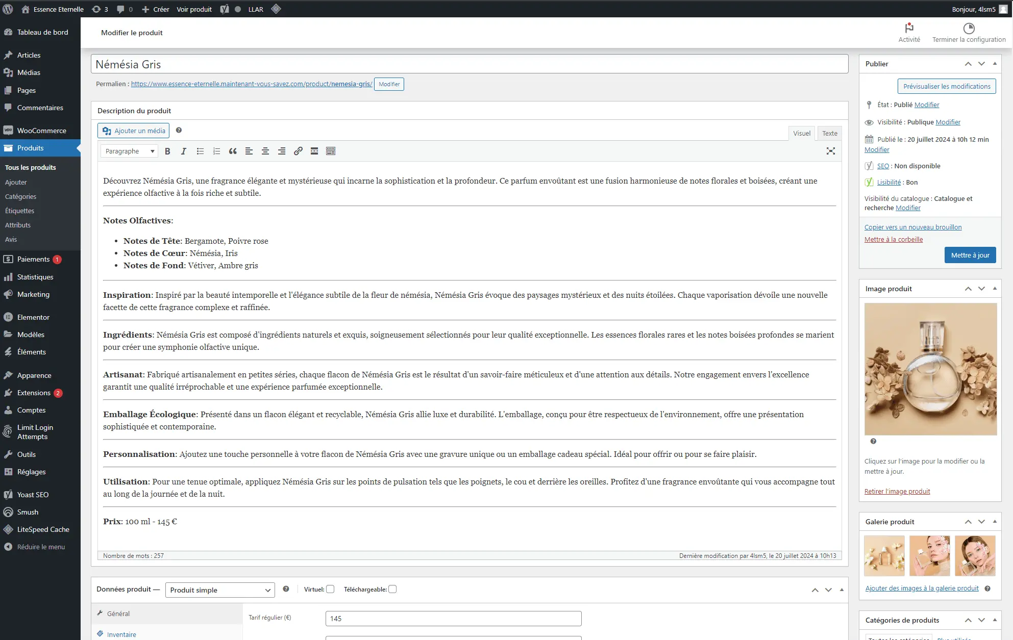Move Galerie produit panel up
Screen dimensions: 1013x640
(968, 522)
